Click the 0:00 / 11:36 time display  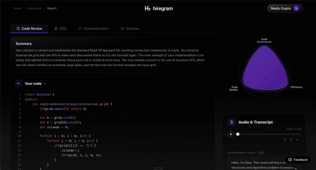pyautogui.click(x=293, y=129)
